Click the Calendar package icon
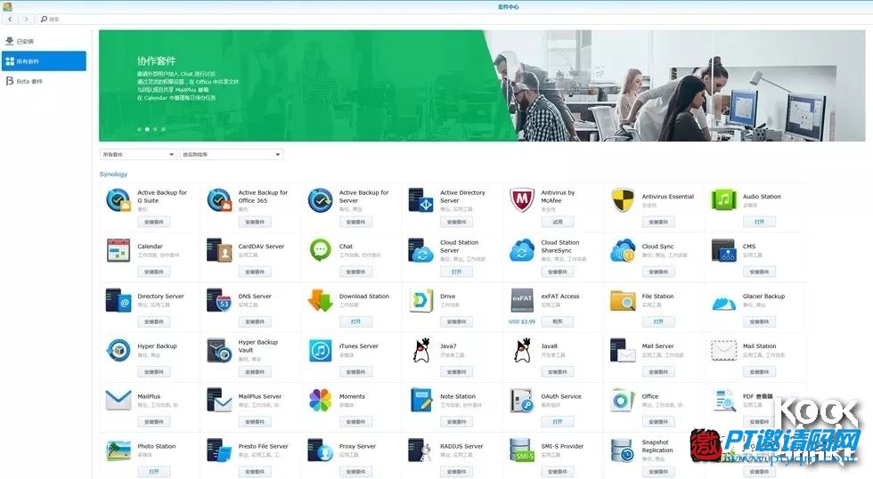Image resolution: width=873 pixels, height=479 pixels. (118, 250)
